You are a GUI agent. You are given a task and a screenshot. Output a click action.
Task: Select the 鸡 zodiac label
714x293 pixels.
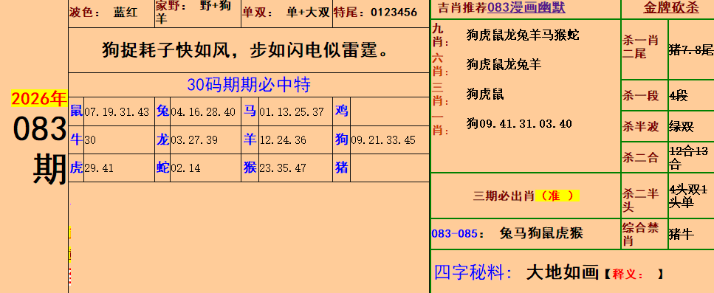[x=342, y=111]
